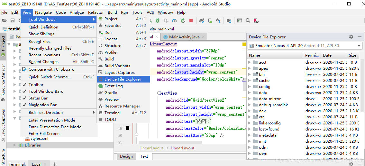Expand the Libraries node in project tree
Image resolution: width=365 pixels, height=166 pixels.
(x=15, y=145)
